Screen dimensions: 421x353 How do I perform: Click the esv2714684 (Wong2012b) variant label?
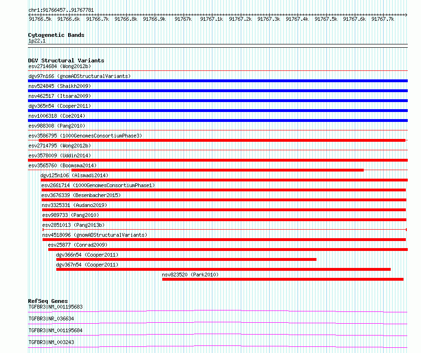click(60, 66)
